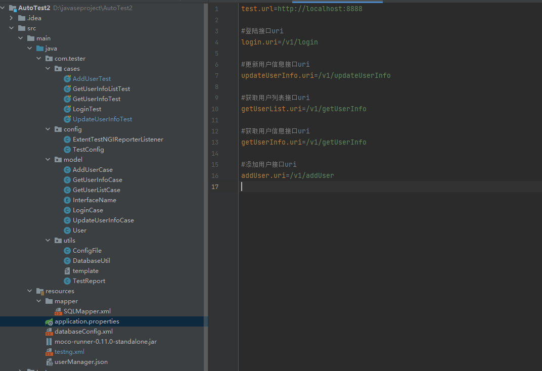This screenshot has width=542, height=371.
Task: Expand the .idea folder
Action: [x=12, y=18]
